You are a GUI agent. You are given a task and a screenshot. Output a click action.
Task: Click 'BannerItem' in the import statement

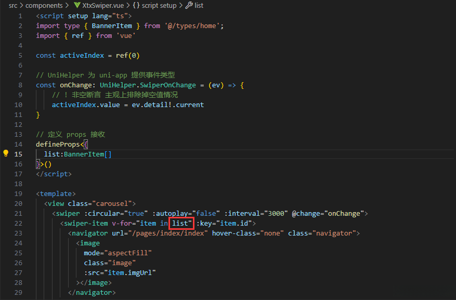pyautogui.click(x=112, y=26)
